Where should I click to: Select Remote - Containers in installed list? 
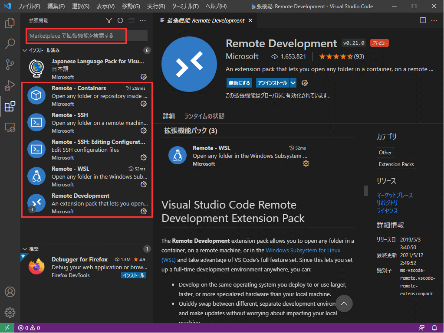87,96
